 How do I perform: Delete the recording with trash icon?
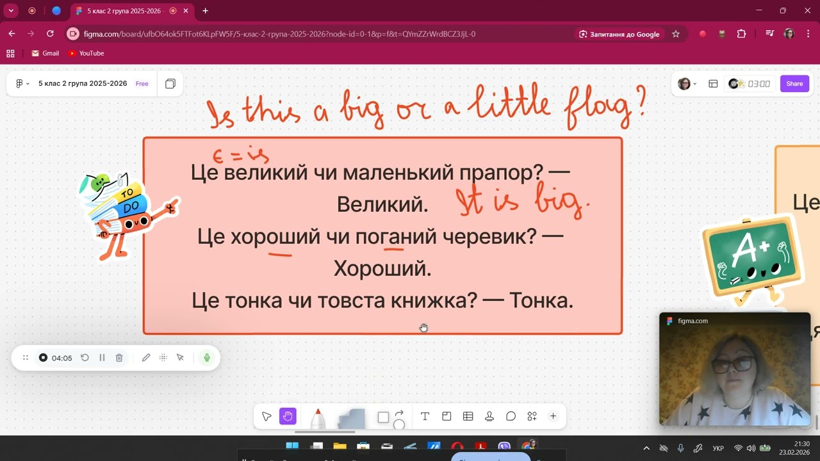point(119,358)
